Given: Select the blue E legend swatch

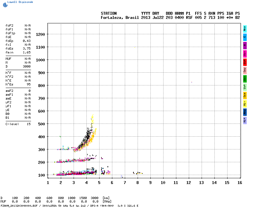Looking at the screenshot, I should click(x=245, y=37).
